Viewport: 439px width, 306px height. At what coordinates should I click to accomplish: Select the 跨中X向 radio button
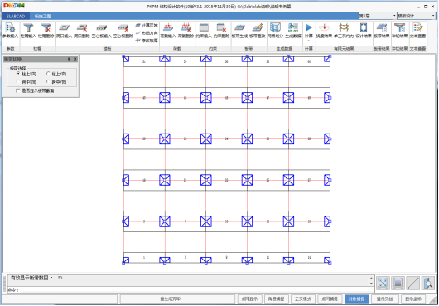pos(18,82)
